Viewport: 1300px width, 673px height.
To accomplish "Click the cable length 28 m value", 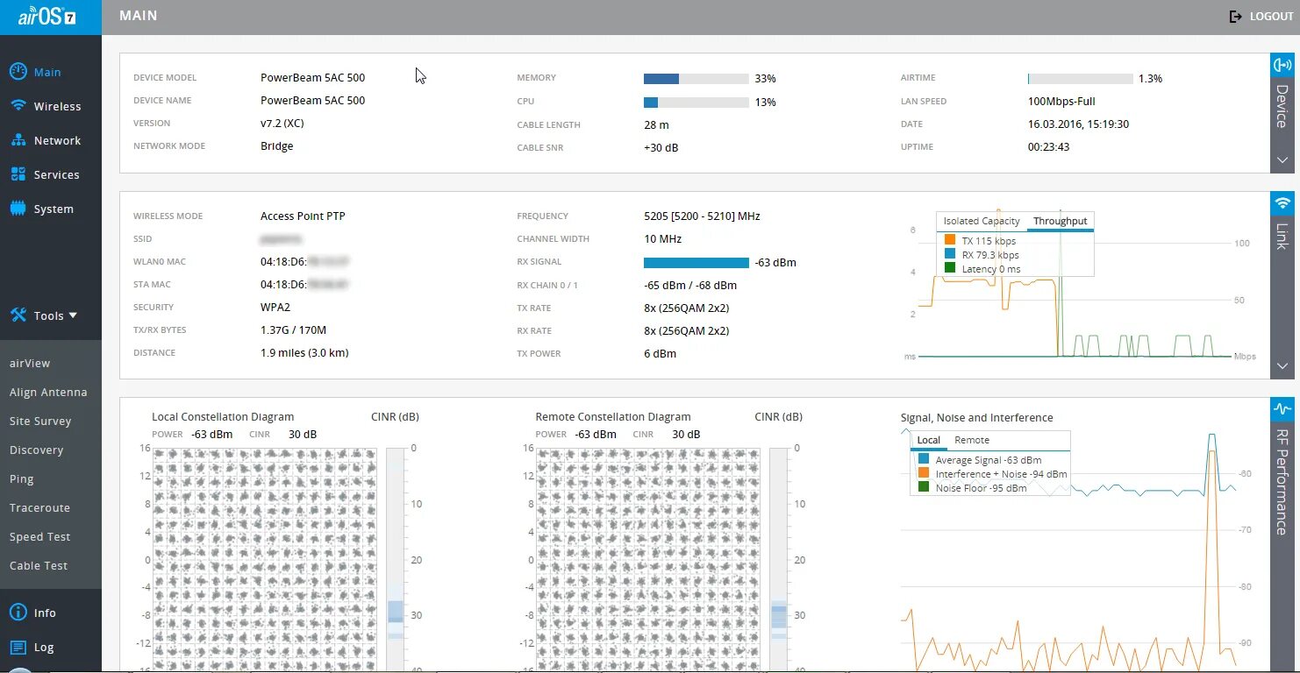I will 656,124.
